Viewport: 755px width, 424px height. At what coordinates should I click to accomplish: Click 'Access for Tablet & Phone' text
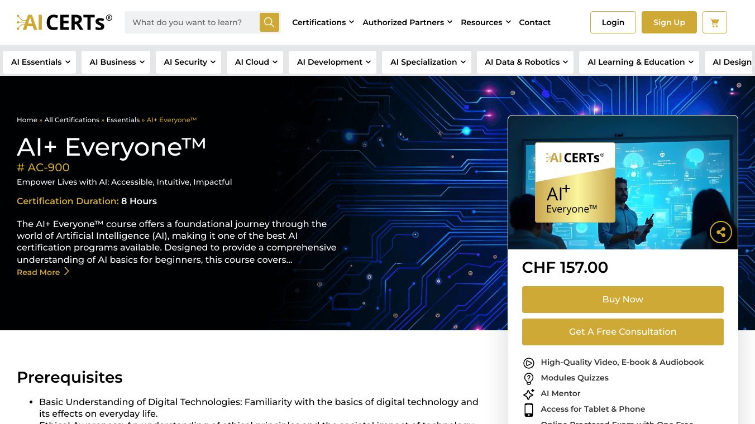point(592,409)
